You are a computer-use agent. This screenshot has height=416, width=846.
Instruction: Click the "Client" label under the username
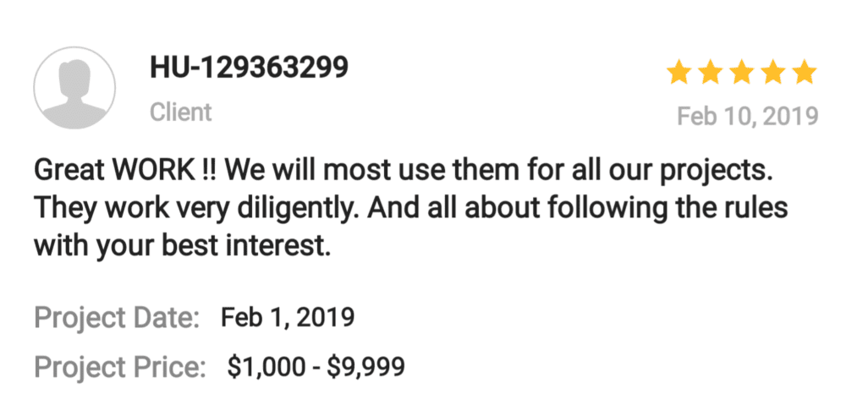click(x=181, y=112)
